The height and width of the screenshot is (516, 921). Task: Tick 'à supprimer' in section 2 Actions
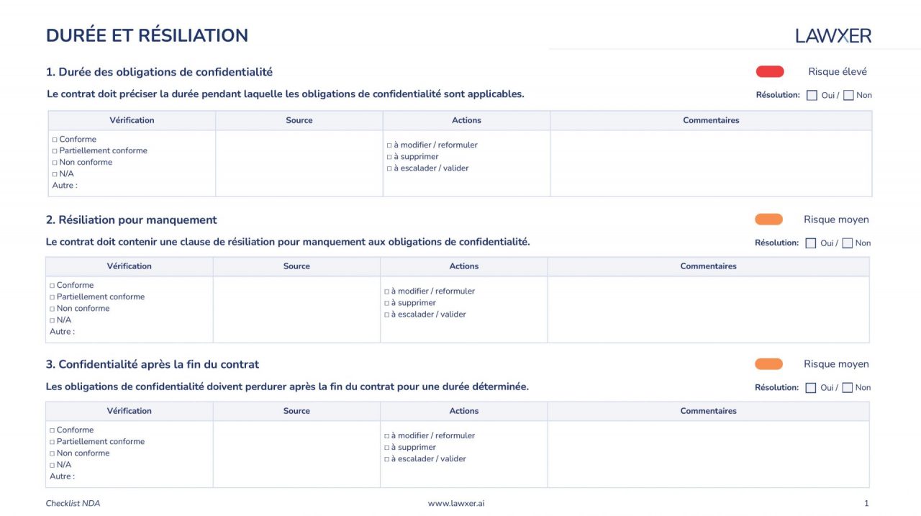(x=386, y=303)
